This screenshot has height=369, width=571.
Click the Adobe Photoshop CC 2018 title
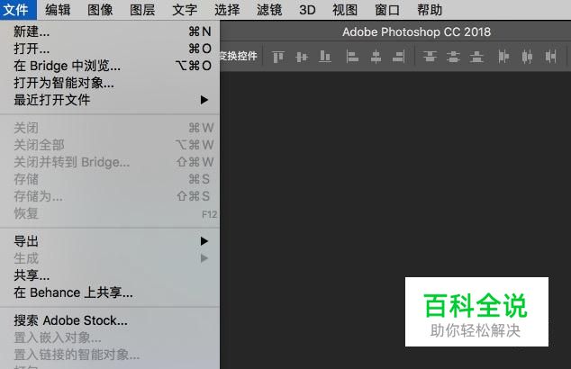point(416,32)
